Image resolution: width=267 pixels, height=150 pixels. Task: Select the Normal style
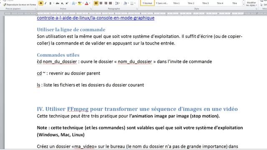click(x=147, y=3)
